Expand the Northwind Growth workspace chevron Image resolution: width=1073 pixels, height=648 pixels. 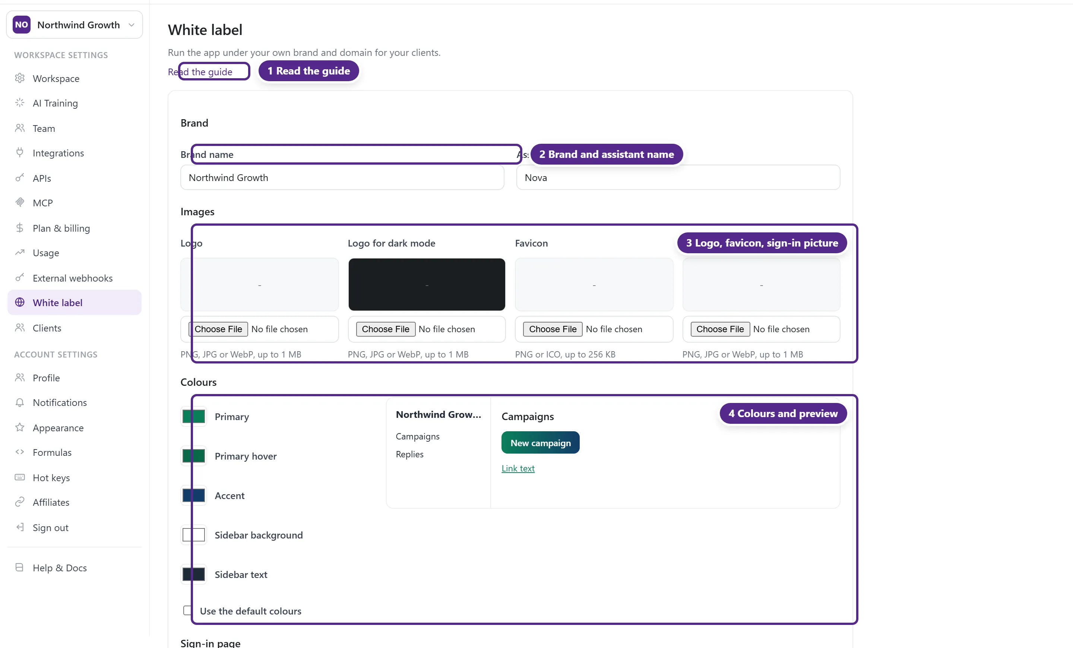(x=132, y=25)
